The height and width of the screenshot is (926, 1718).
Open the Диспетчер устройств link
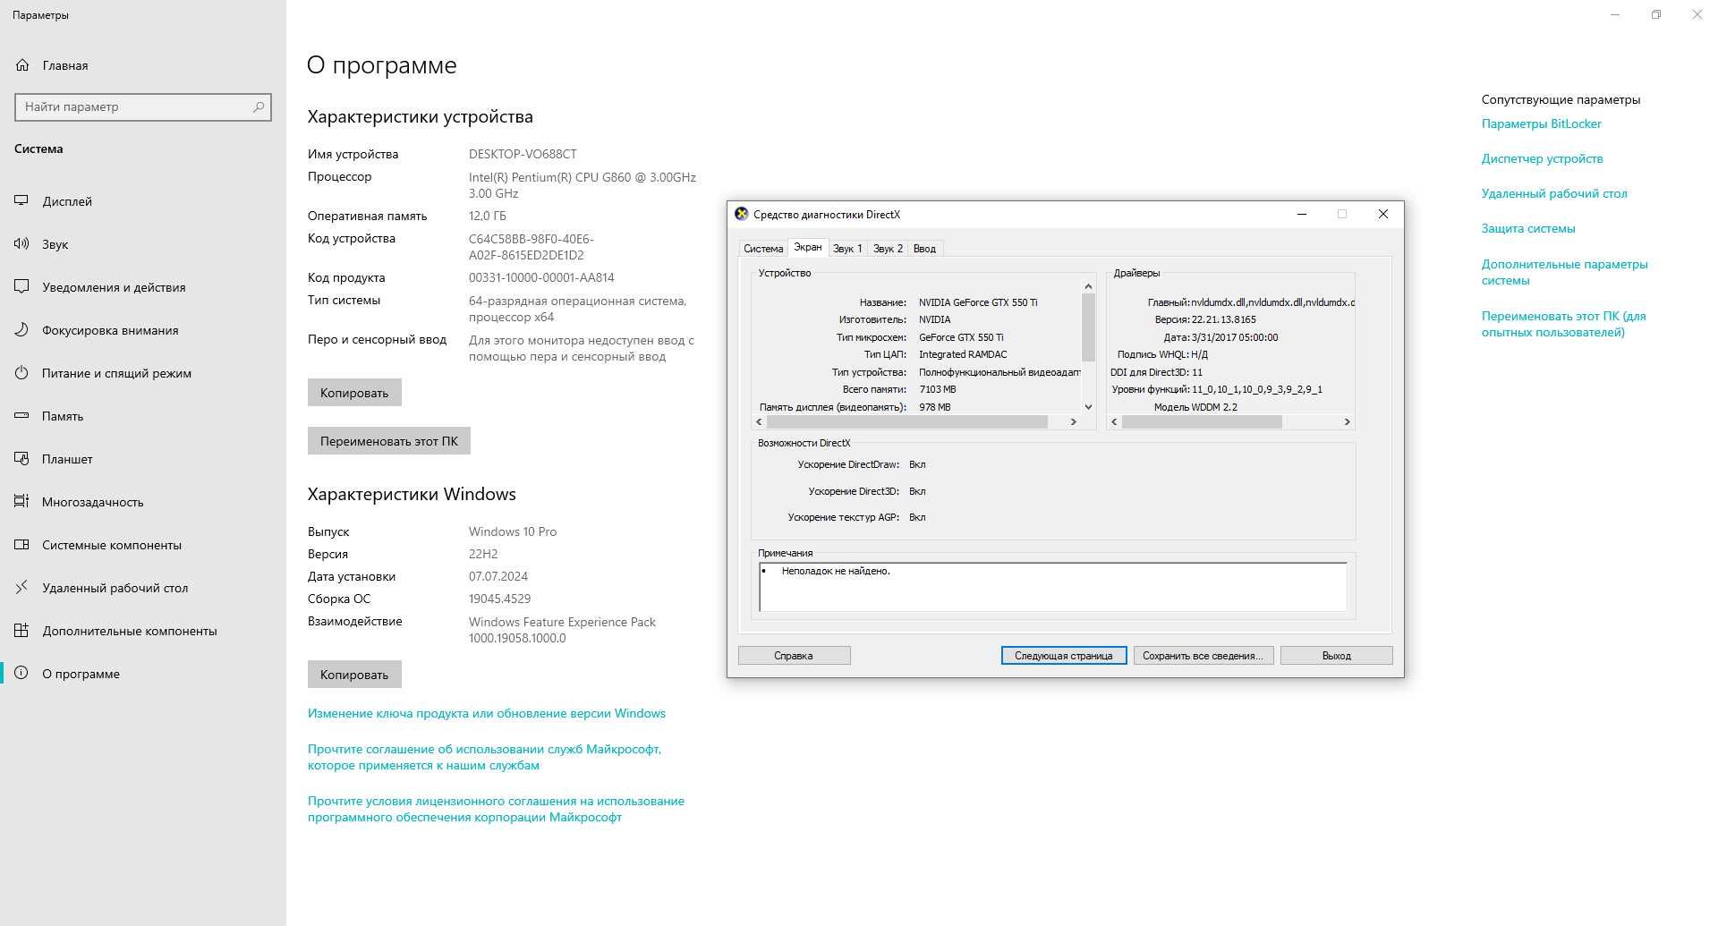point(1542,158)
